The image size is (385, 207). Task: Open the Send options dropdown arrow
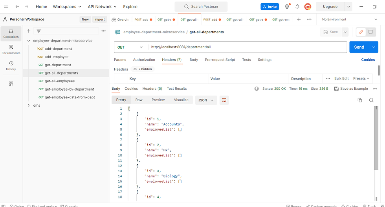tap(374, 47)
